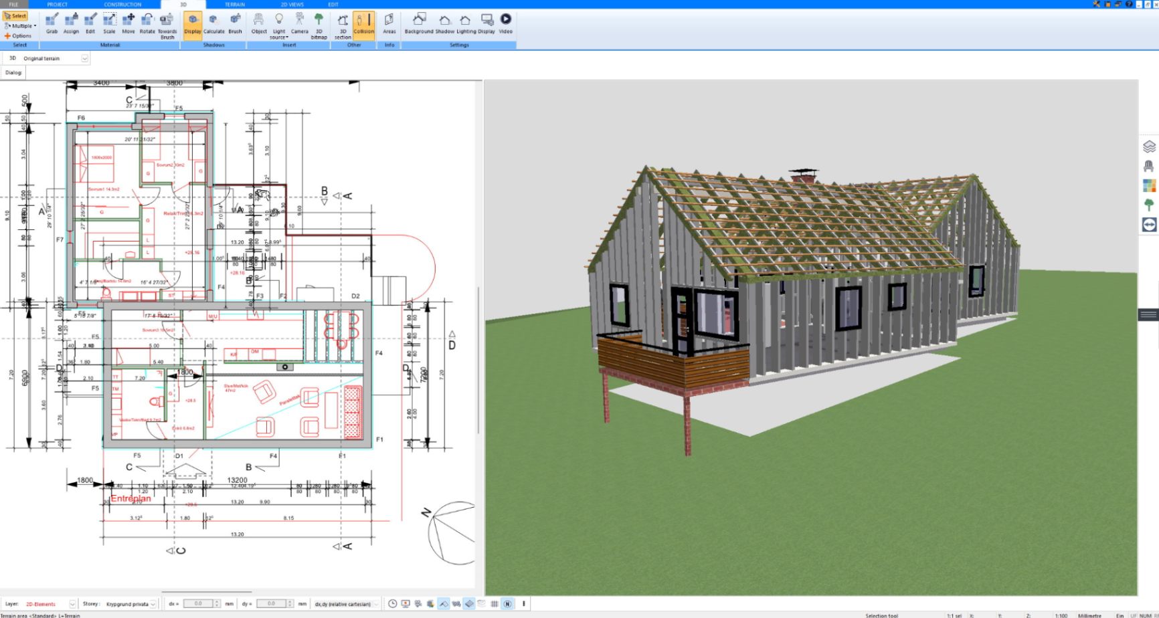Image resolution: width=1159 pixels, height=618 pixels.
Task: Create a 3D section
Action: coord(343,25)
